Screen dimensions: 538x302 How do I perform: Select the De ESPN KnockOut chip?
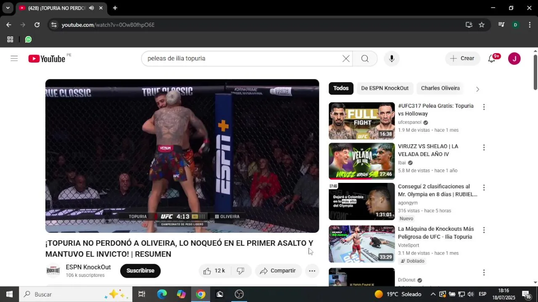pyautogui.click(x=385, y=88)
